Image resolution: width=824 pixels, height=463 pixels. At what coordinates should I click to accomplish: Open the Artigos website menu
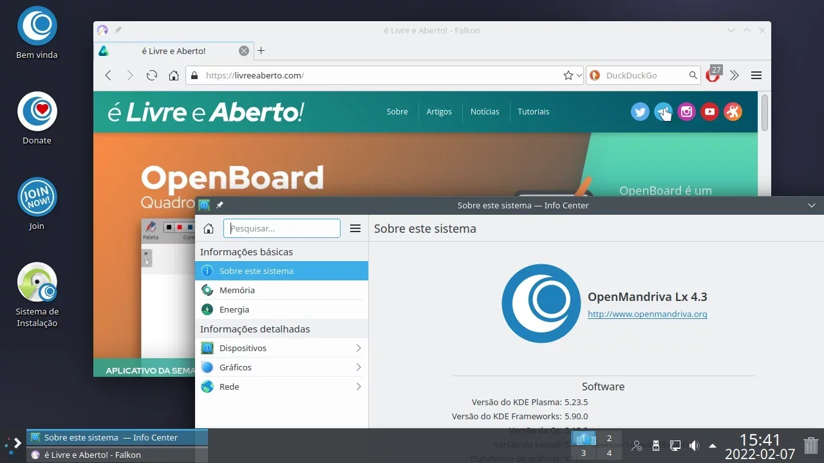439,111
